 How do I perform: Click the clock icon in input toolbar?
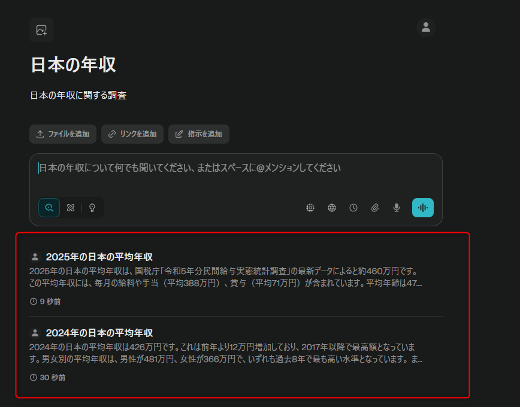(353, 208)
